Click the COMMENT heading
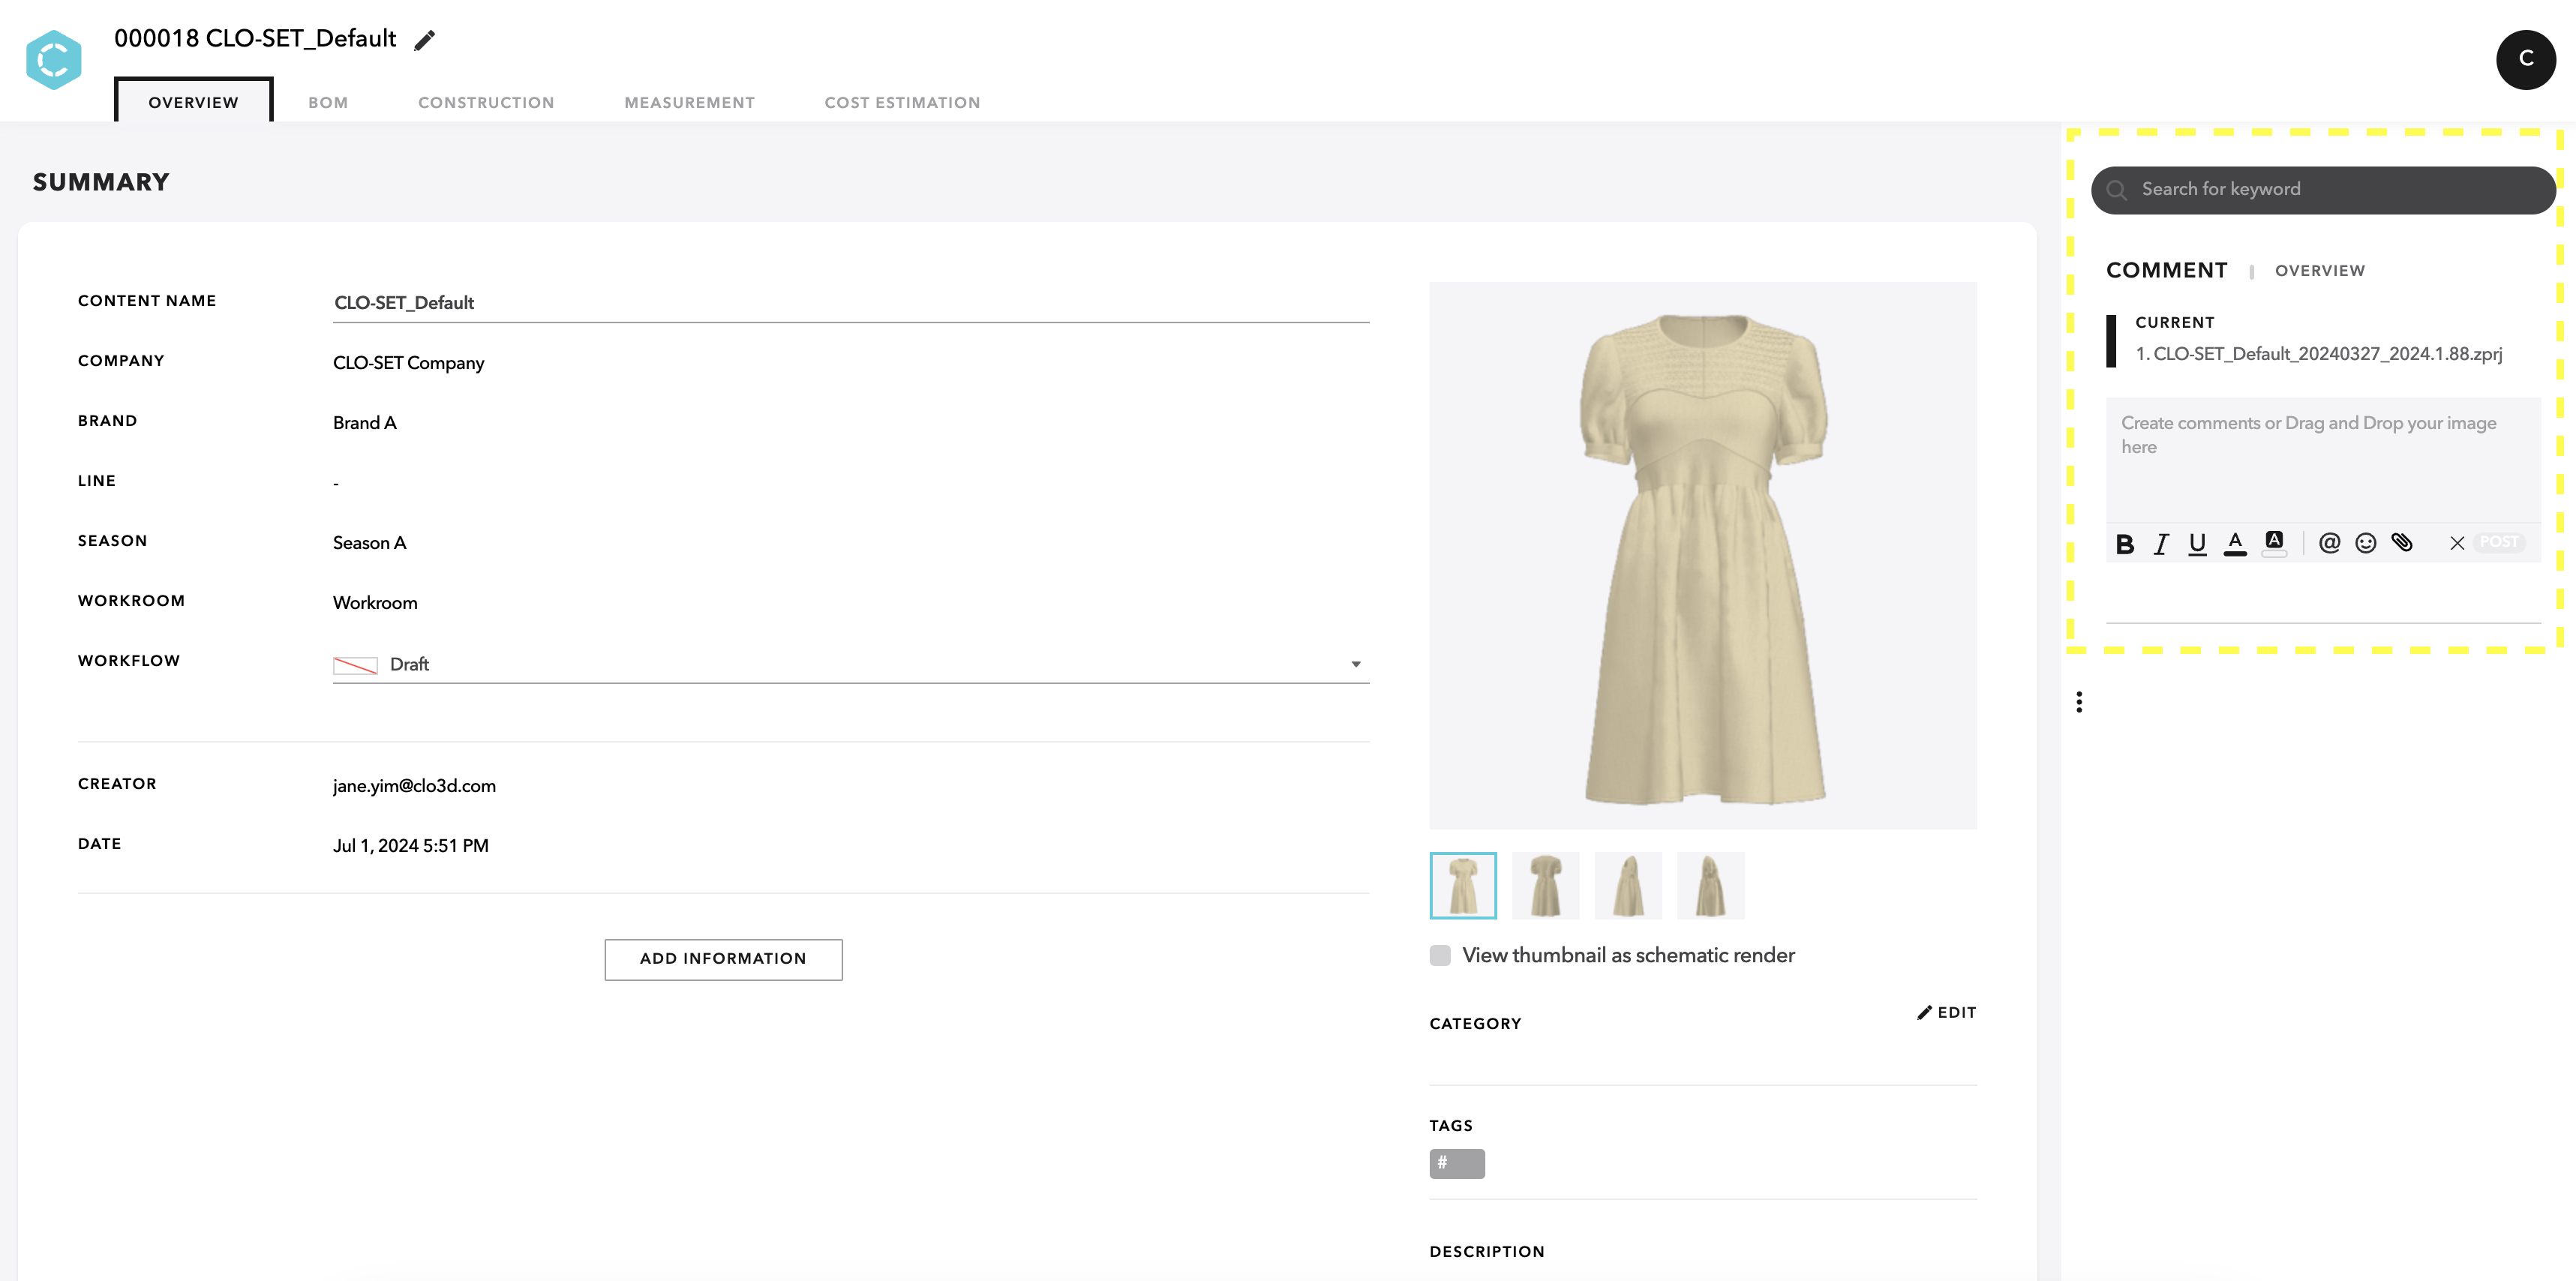The height and width of the screenshot is (1281, 2576). pyautogui.click(x=2166, y=271)
